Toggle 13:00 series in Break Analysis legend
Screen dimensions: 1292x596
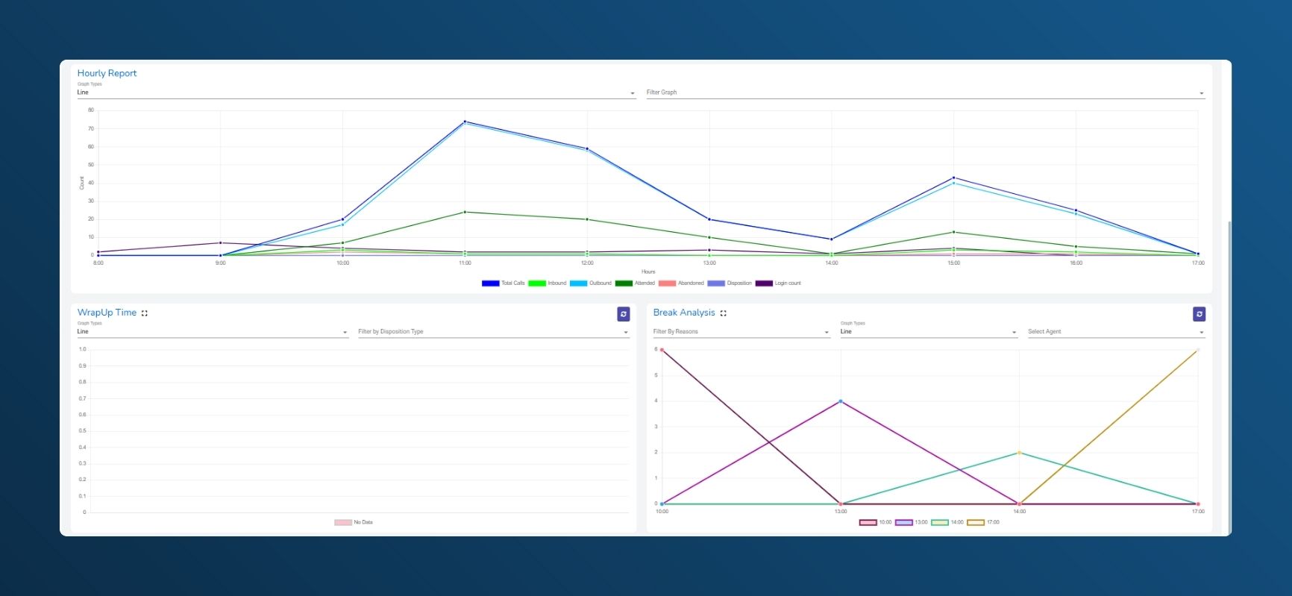coord(912,522)
